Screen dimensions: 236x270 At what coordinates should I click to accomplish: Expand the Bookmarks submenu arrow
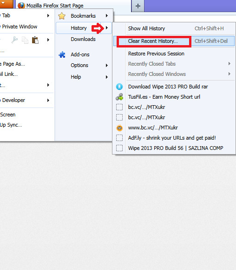(107, 16)
